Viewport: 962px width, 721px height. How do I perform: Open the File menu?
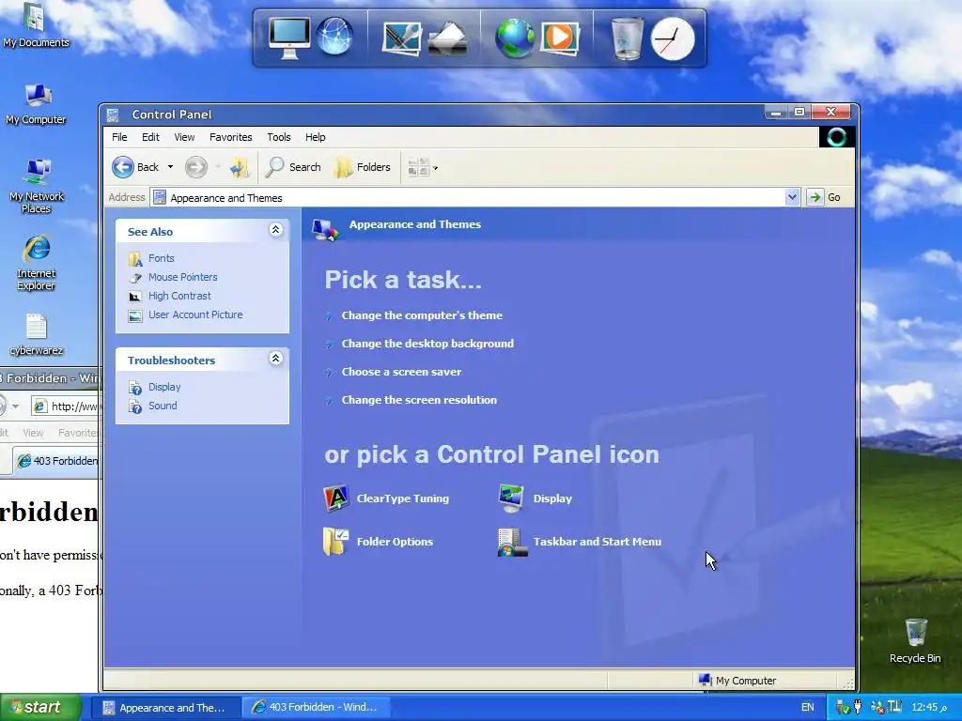119,137
